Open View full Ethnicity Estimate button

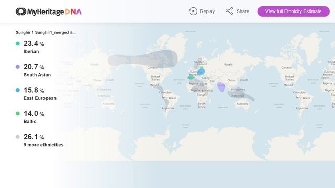[x=293, y=11]
